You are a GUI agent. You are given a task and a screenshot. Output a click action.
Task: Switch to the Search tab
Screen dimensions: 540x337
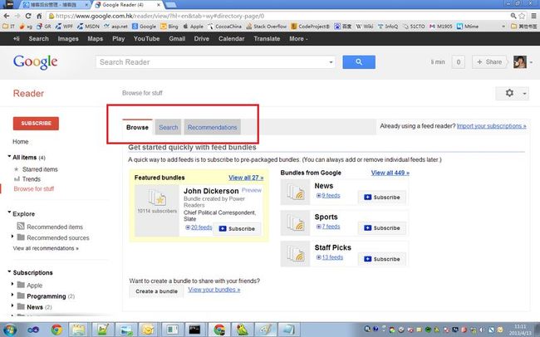click(x=168, y=127)
